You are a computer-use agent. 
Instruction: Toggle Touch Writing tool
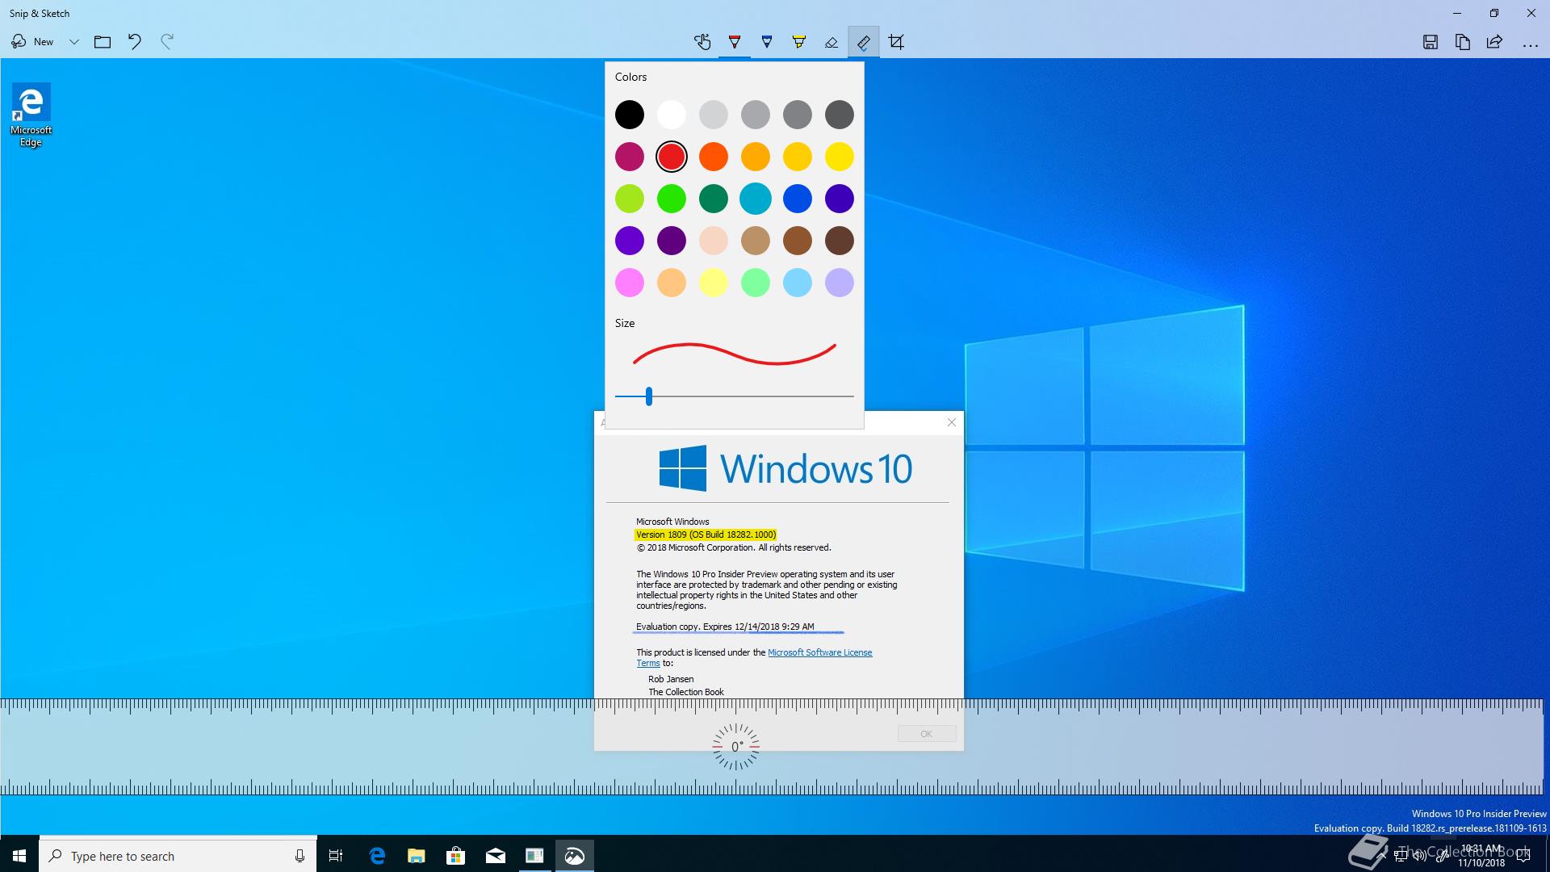[x=702, y=42]
